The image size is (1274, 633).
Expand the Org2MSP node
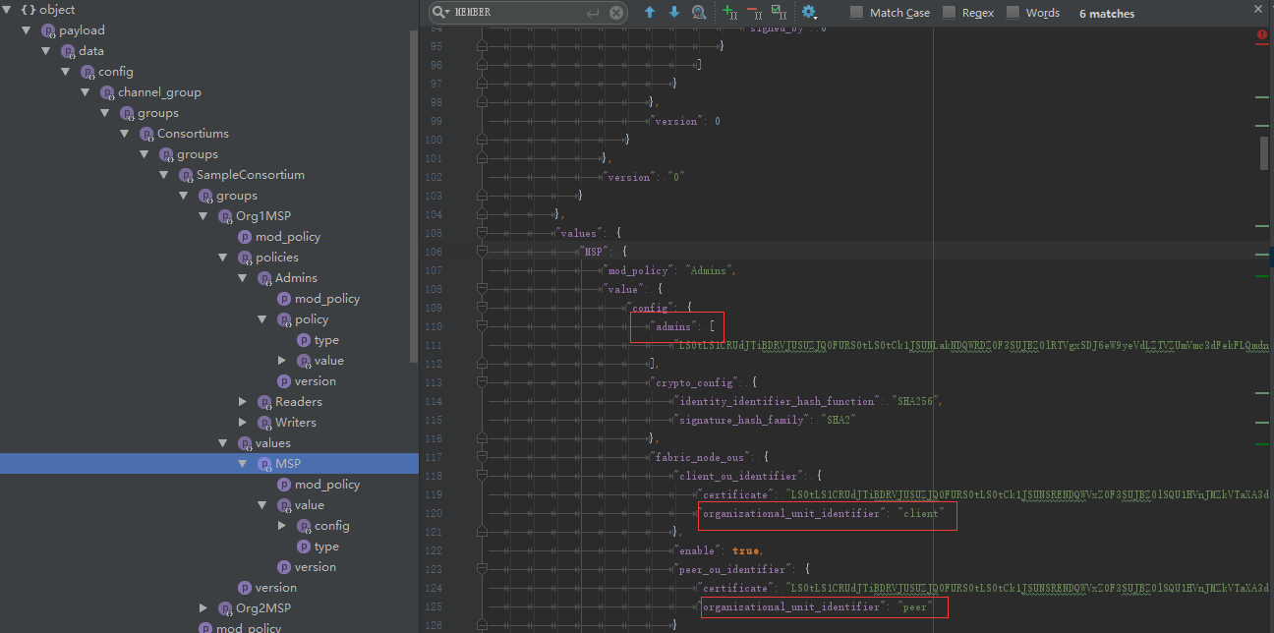tap(203, 608)
